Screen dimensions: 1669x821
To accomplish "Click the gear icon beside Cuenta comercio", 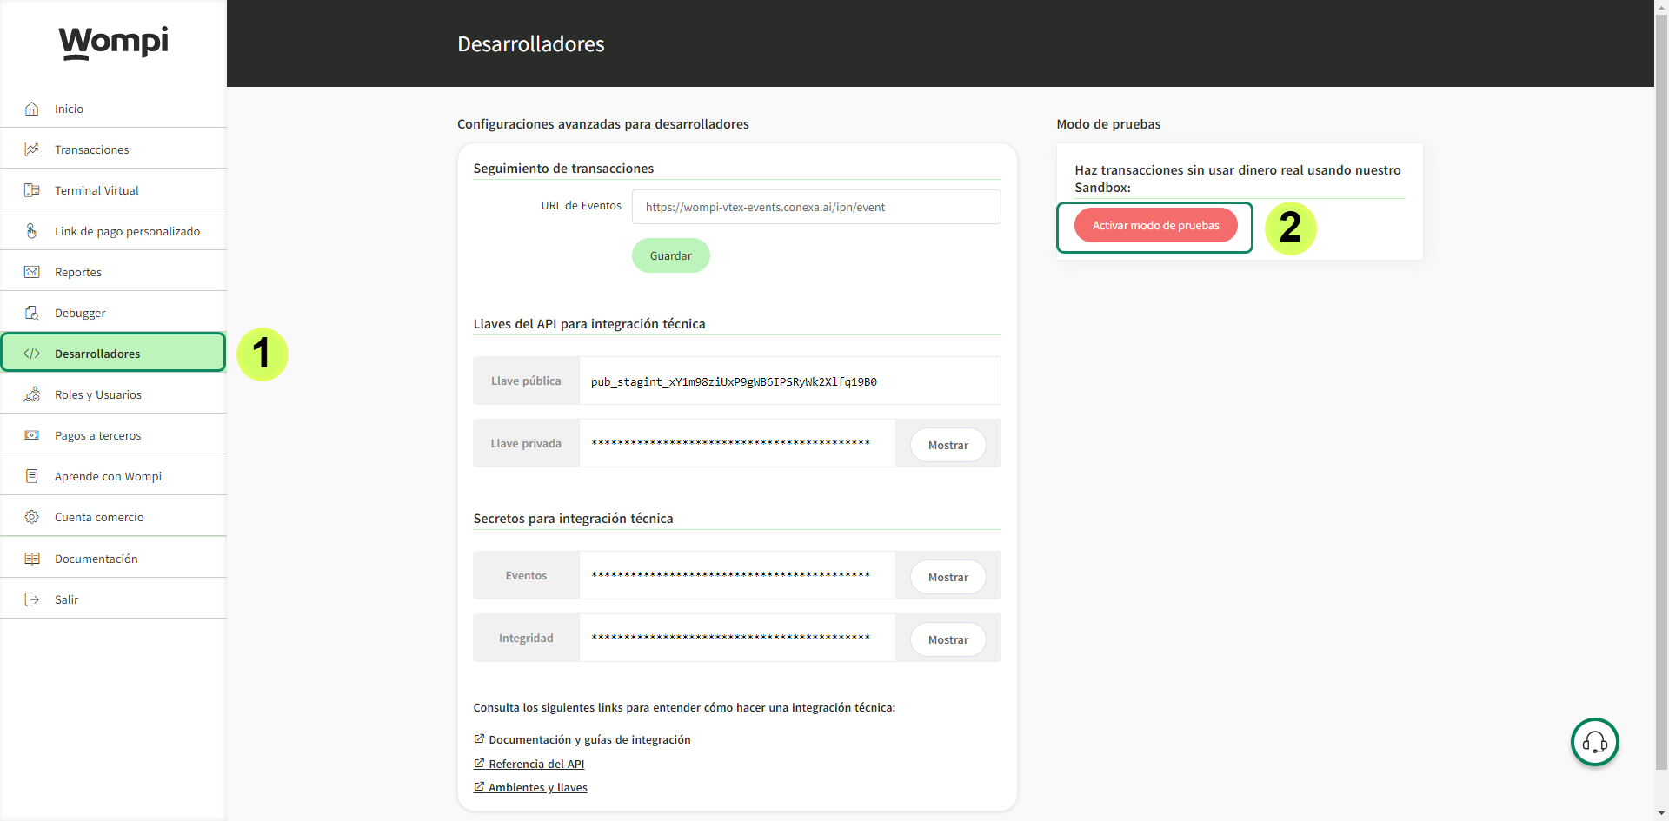I will (x=32, y=517).
